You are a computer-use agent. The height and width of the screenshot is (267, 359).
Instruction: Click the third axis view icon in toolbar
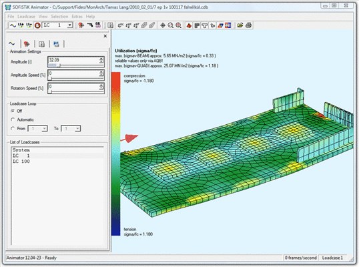136,25
